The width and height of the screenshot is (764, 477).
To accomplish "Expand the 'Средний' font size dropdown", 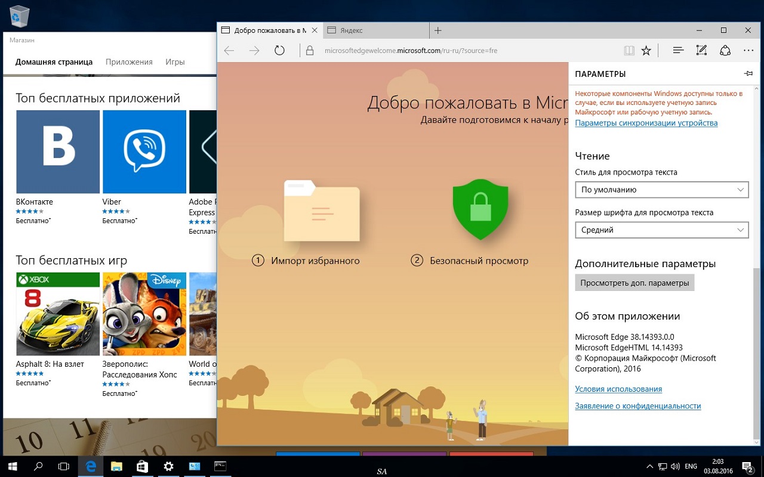I will [661, 230].
